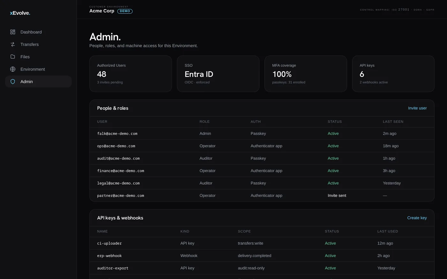
Task: Click the ROLE column header
Action: pyautogui.click(x=205, y=122)
